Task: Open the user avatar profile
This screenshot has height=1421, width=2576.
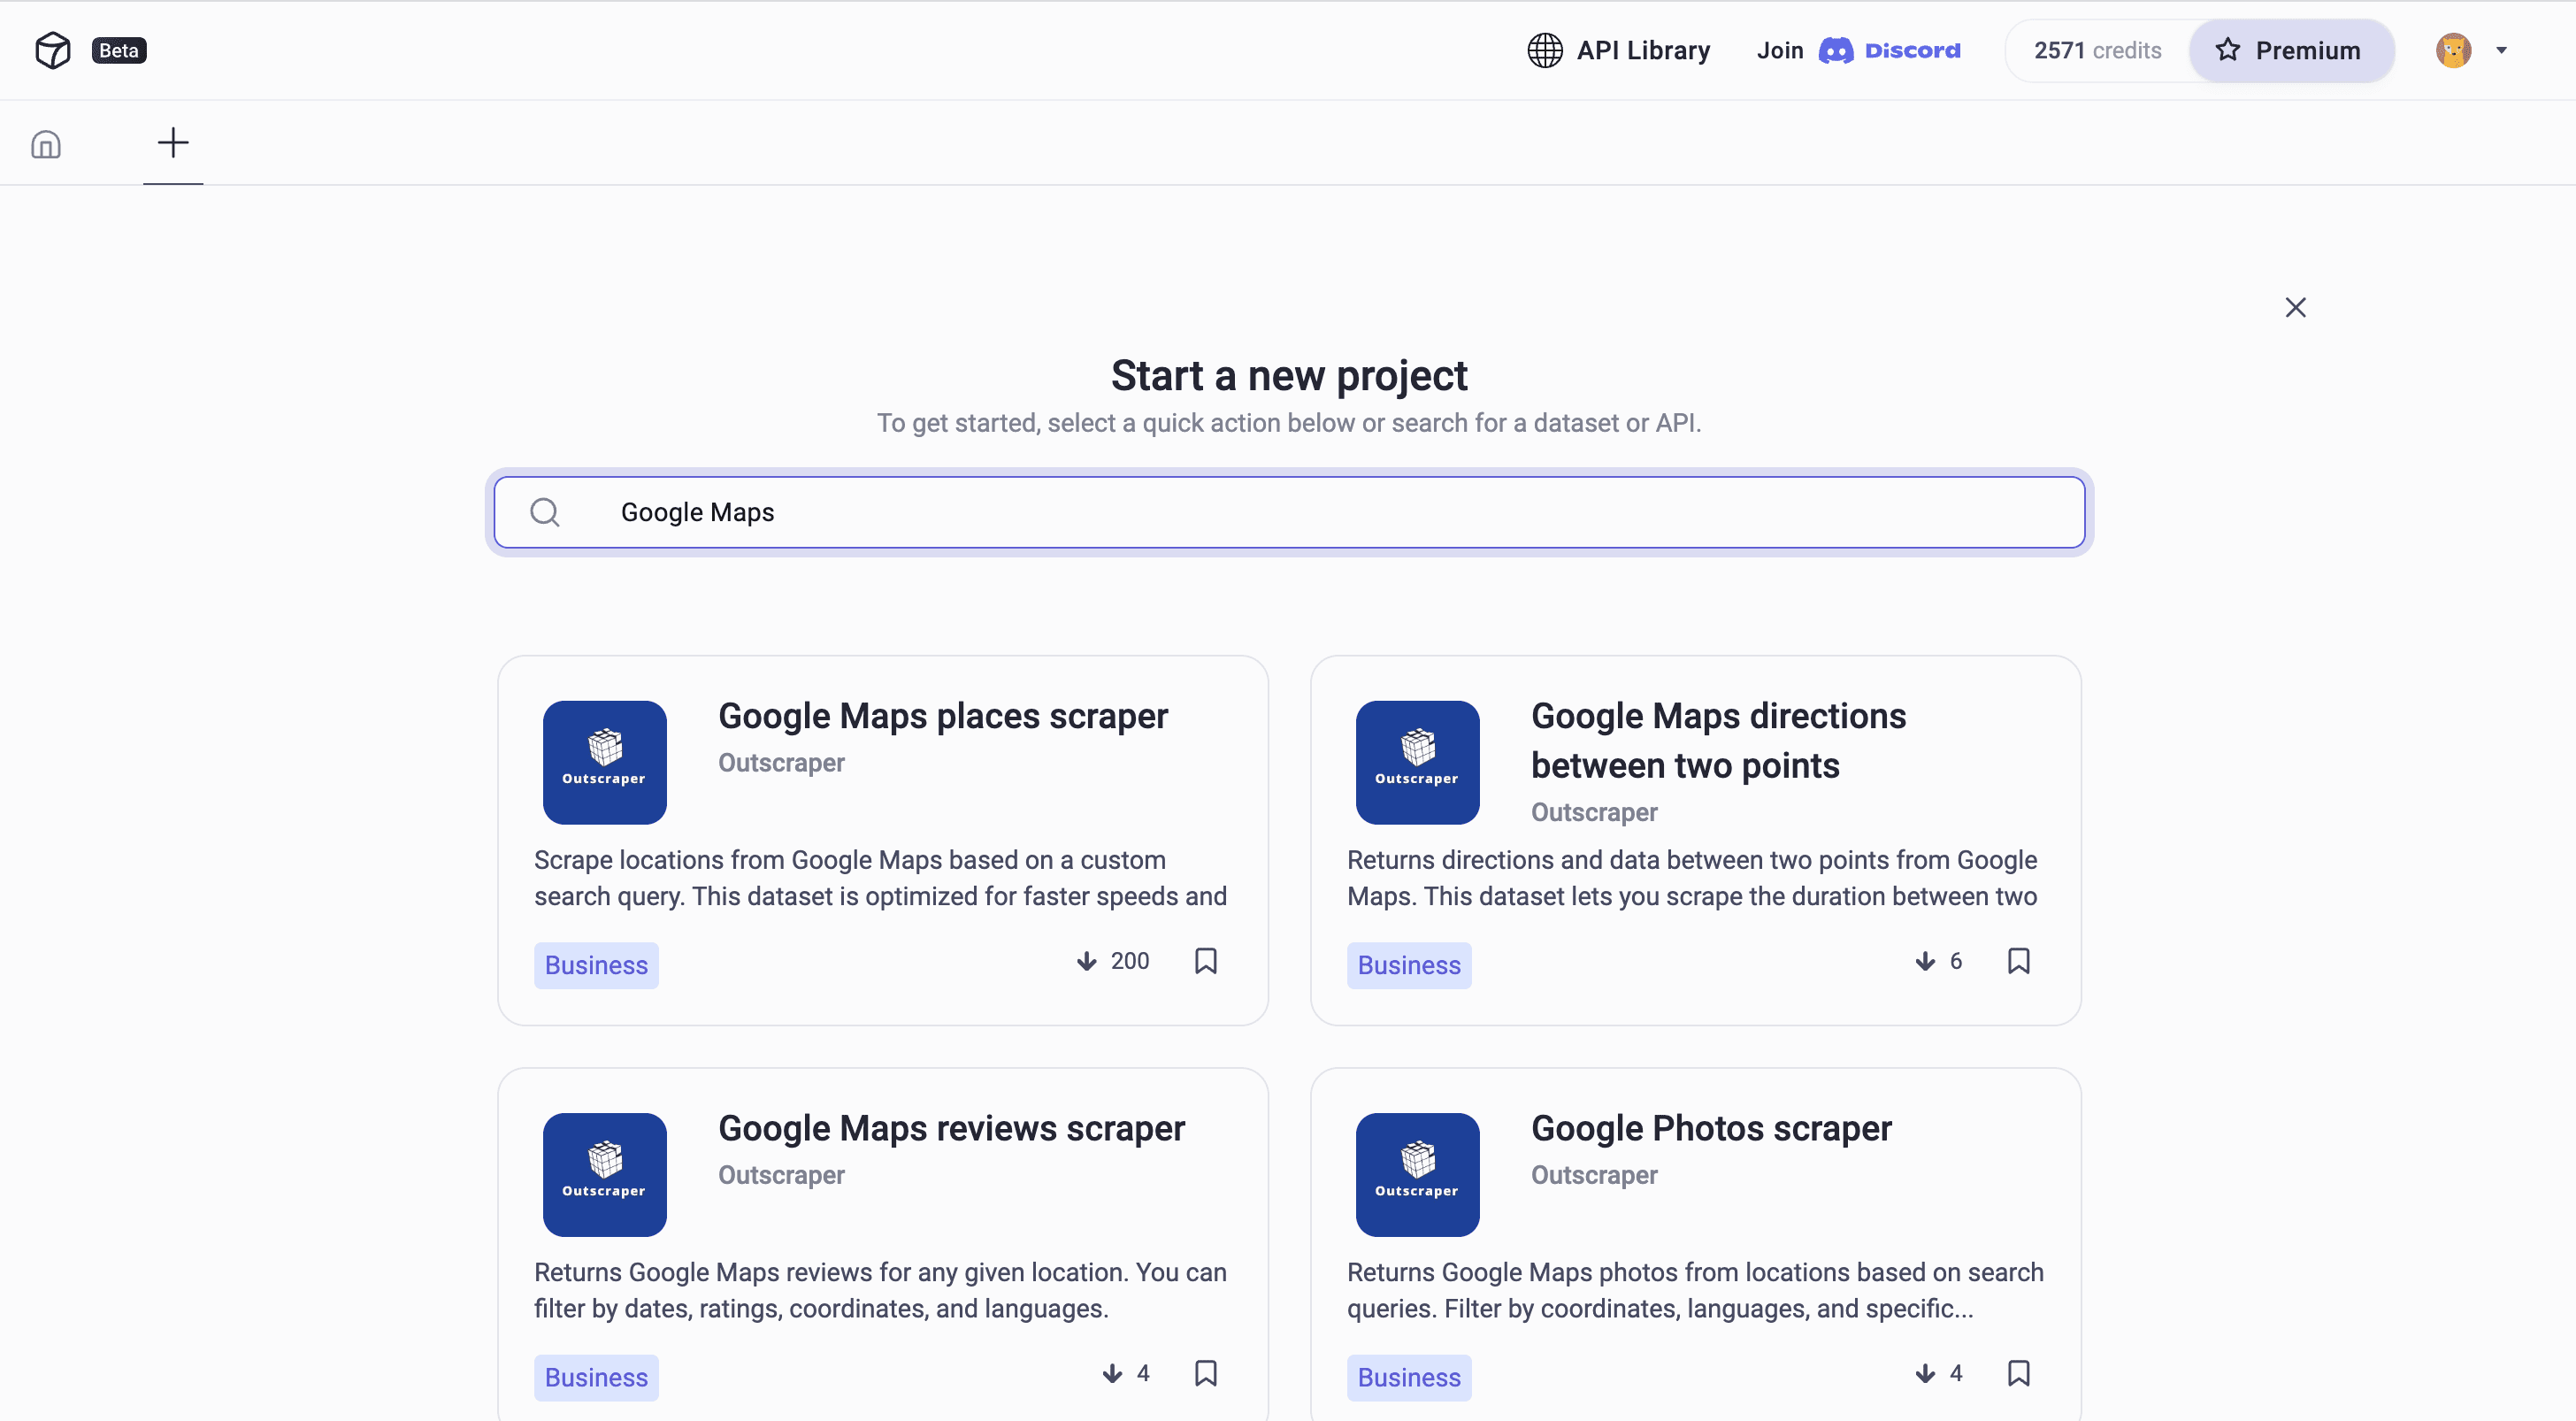Action: tap(2453, 50)
